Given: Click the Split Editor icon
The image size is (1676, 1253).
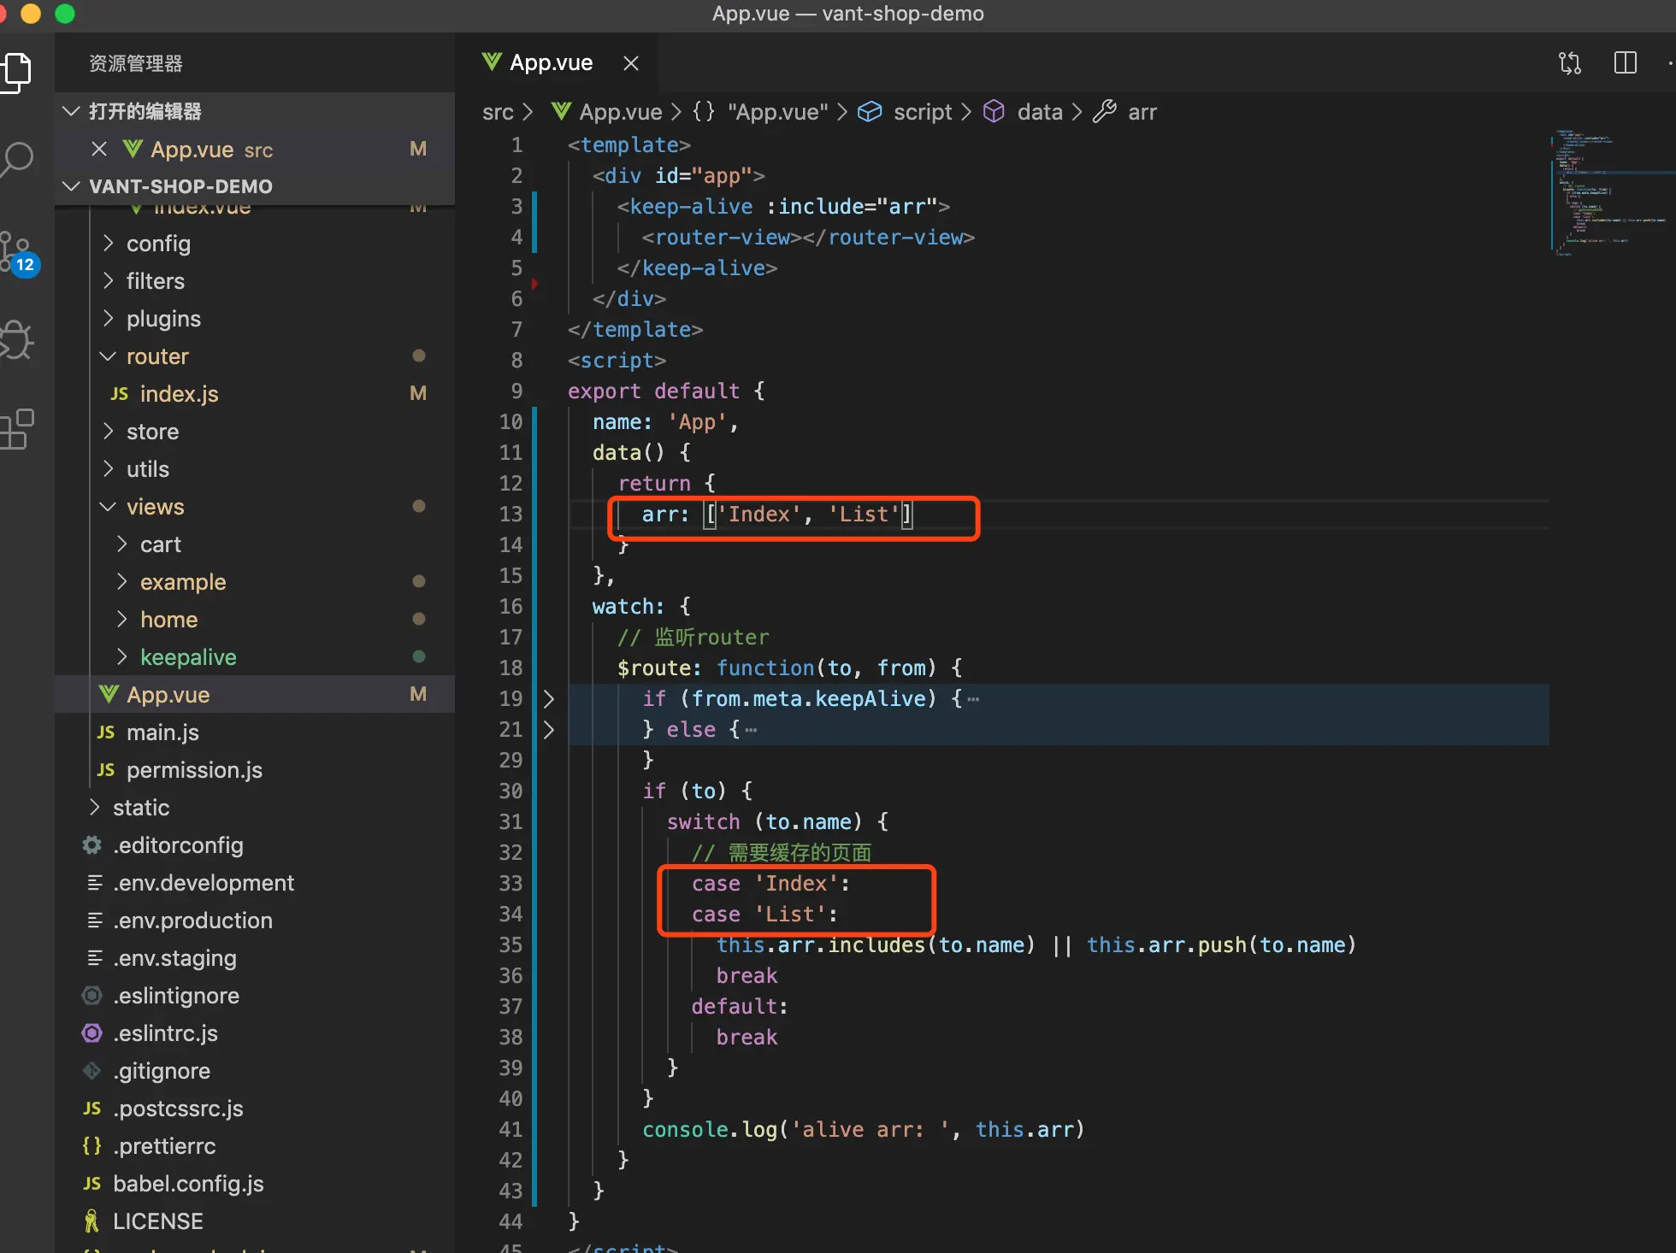Looking at the screenshot, I should (1625, 63).
